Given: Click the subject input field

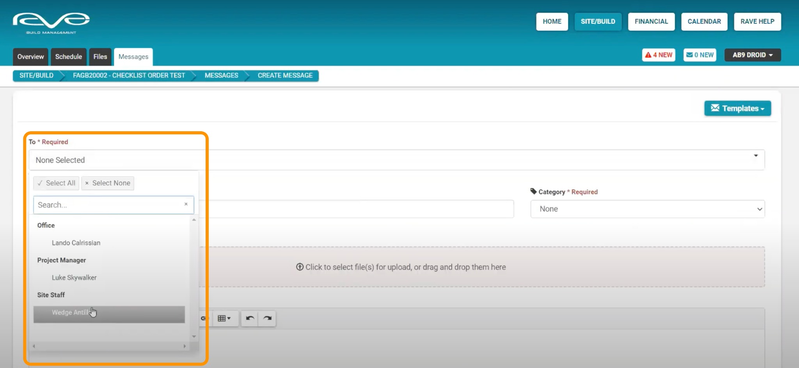Looking at the screenshot, I should click(356, 209).
